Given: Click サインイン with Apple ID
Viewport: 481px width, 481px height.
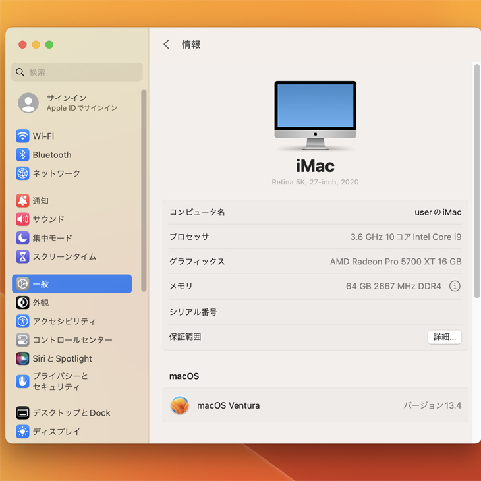Looking at the screenshot, I should (x=66, y=103).
